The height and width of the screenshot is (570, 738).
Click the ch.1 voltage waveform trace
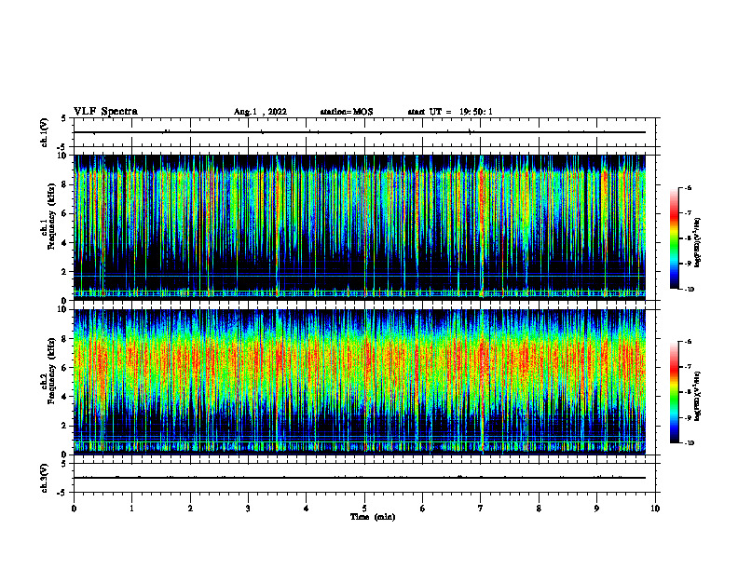click(x=360, y=132)
